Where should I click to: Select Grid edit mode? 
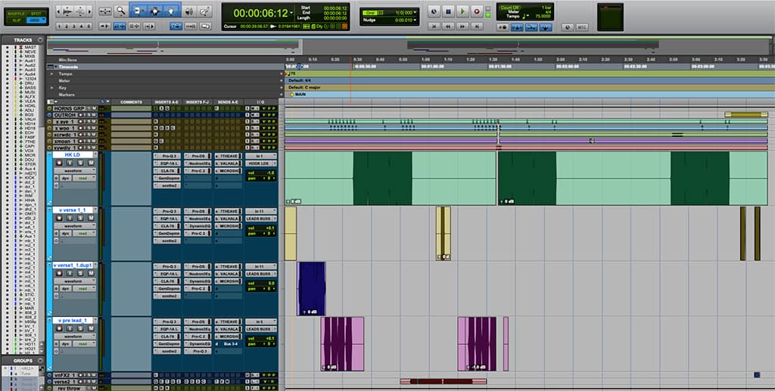(x=36, y=20)
